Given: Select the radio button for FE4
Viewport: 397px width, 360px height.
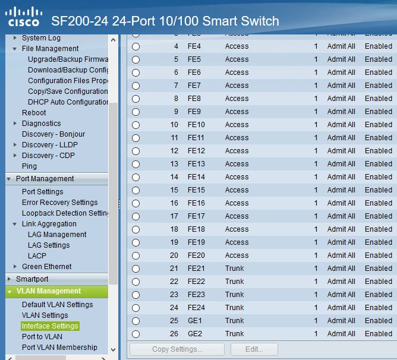Looking at the screenshot, I should pyautogui.click(x=136, y=46).
